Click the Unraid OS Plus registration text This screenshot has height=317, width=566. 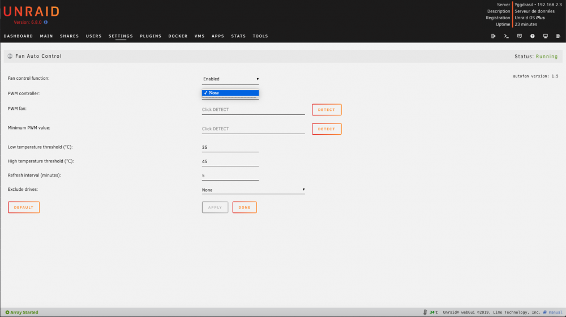pyautogui.click(x=530, y=18)
